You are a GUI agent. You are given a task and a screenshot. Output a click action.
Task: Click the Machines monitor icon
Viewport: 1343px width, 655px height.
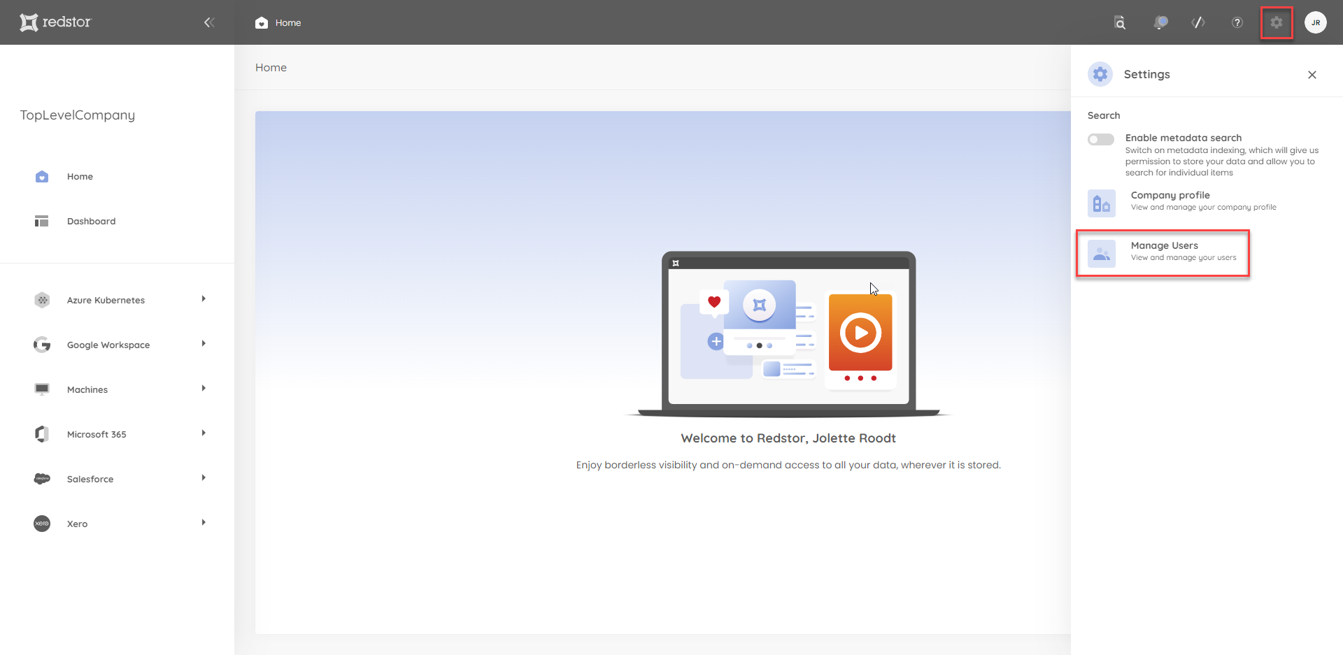coord(42,389)
